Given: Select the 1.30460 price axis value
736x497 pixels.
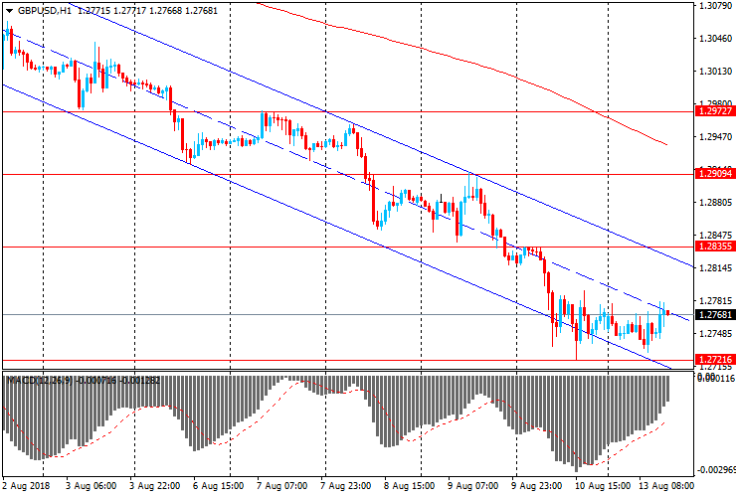Looking at the screenshot, I should click(x=715, y=39).
